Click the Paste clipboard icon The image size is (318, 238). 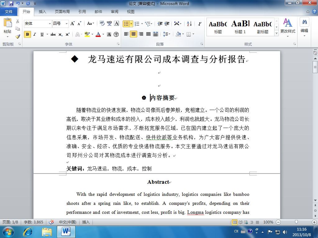coord(7,23)
